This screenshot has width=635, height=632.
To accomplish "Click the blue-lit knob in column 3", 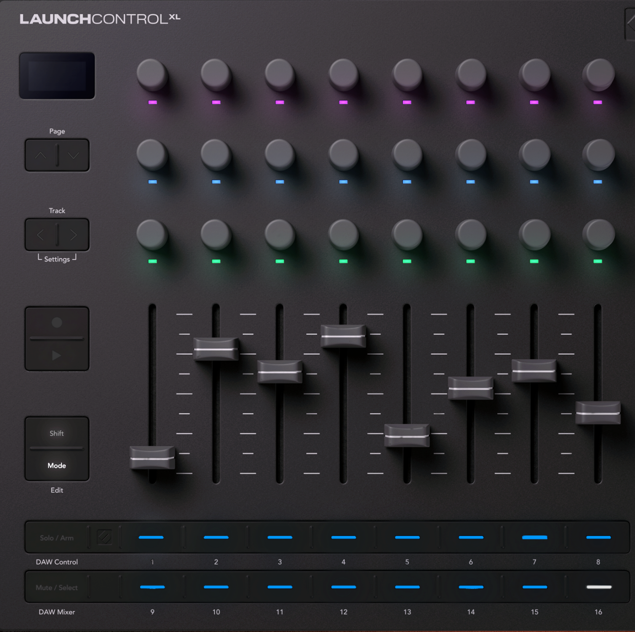I will 279,154.
